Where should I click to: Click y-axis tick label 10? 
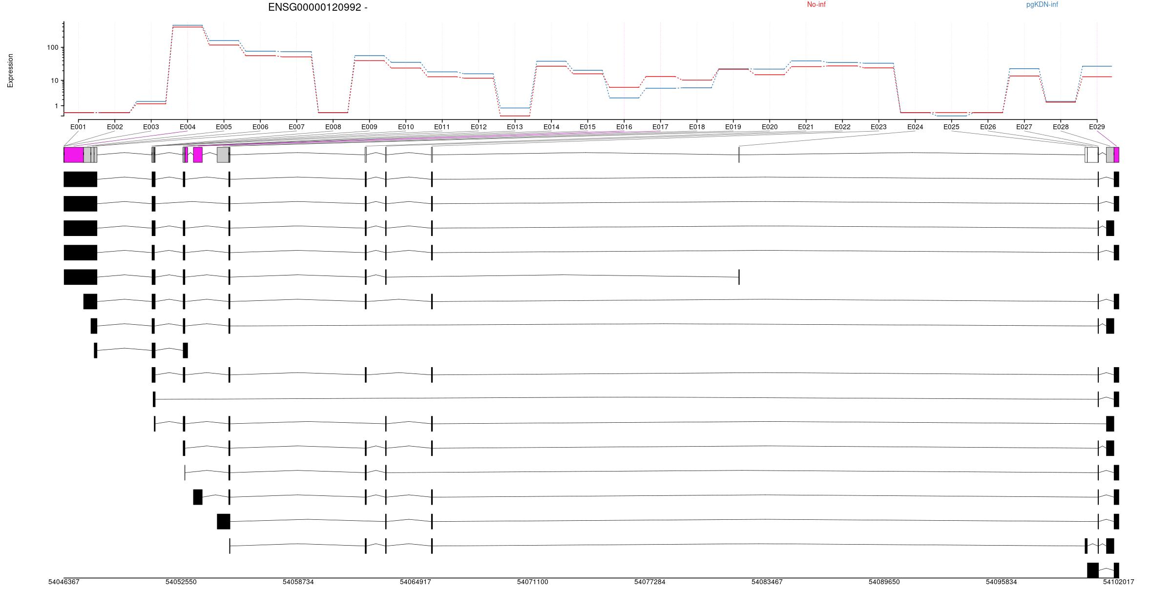[x=54, y=80]
